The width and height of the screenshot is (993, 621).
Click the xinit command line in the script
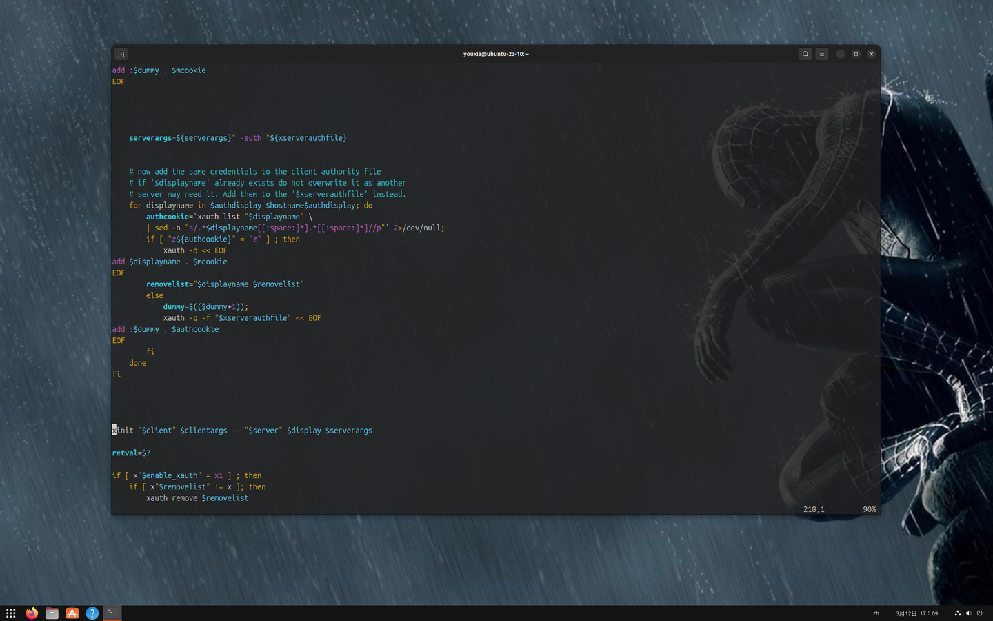[243, 430]
